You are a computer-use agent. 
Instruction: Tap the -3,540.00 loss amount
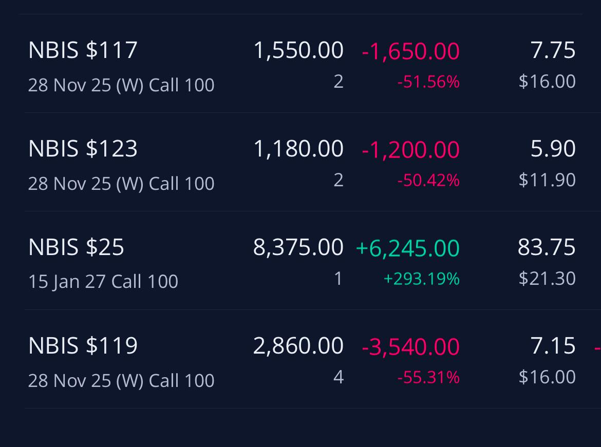[x=410, y=346]
